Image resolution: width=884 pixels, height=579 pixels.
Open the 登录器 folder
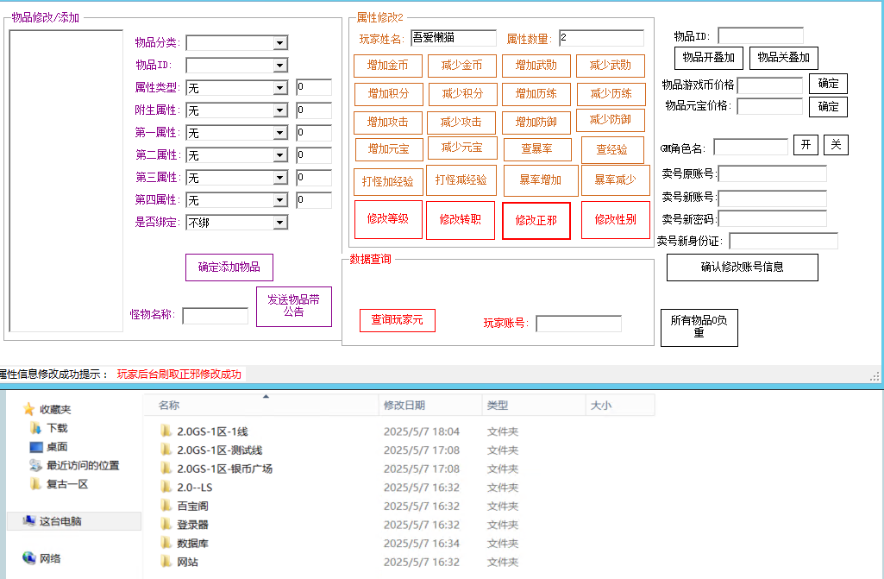(x=192, y=525)
